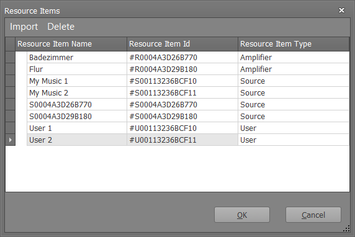Select the Flur amplifier row
355x237 pixels.
[182, 69]
